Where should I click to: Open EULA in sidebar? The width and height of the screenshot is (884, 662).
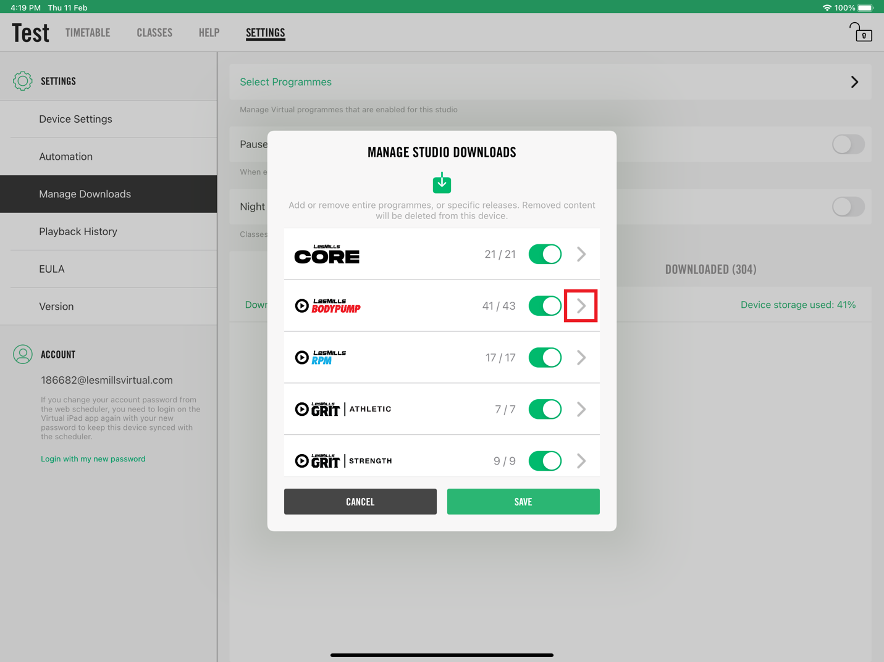(109, 269)
